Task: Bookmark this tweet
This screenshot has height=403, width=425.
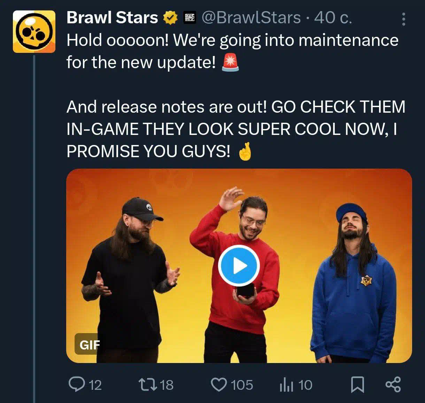Action: coord(357,385)
